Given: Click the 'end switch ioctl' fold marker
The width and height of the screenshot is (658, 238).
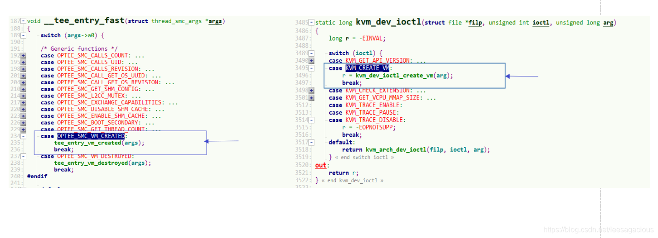Looking at the screenshot, I should (x=364, y=157).
